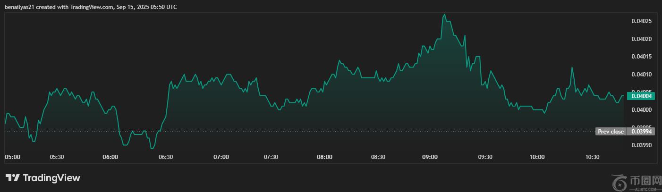Click the 币圈网 watermark text
Viewport: 662px width, 192px height.
tap(645, 180)
